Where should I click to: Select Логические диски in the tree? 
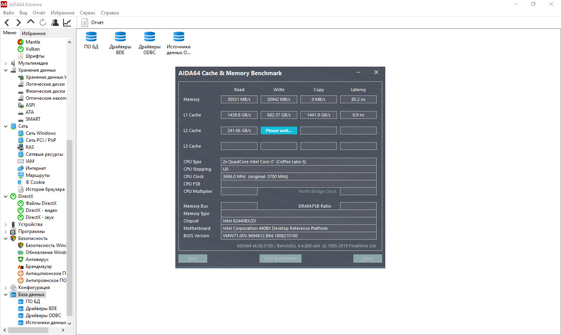45,84
